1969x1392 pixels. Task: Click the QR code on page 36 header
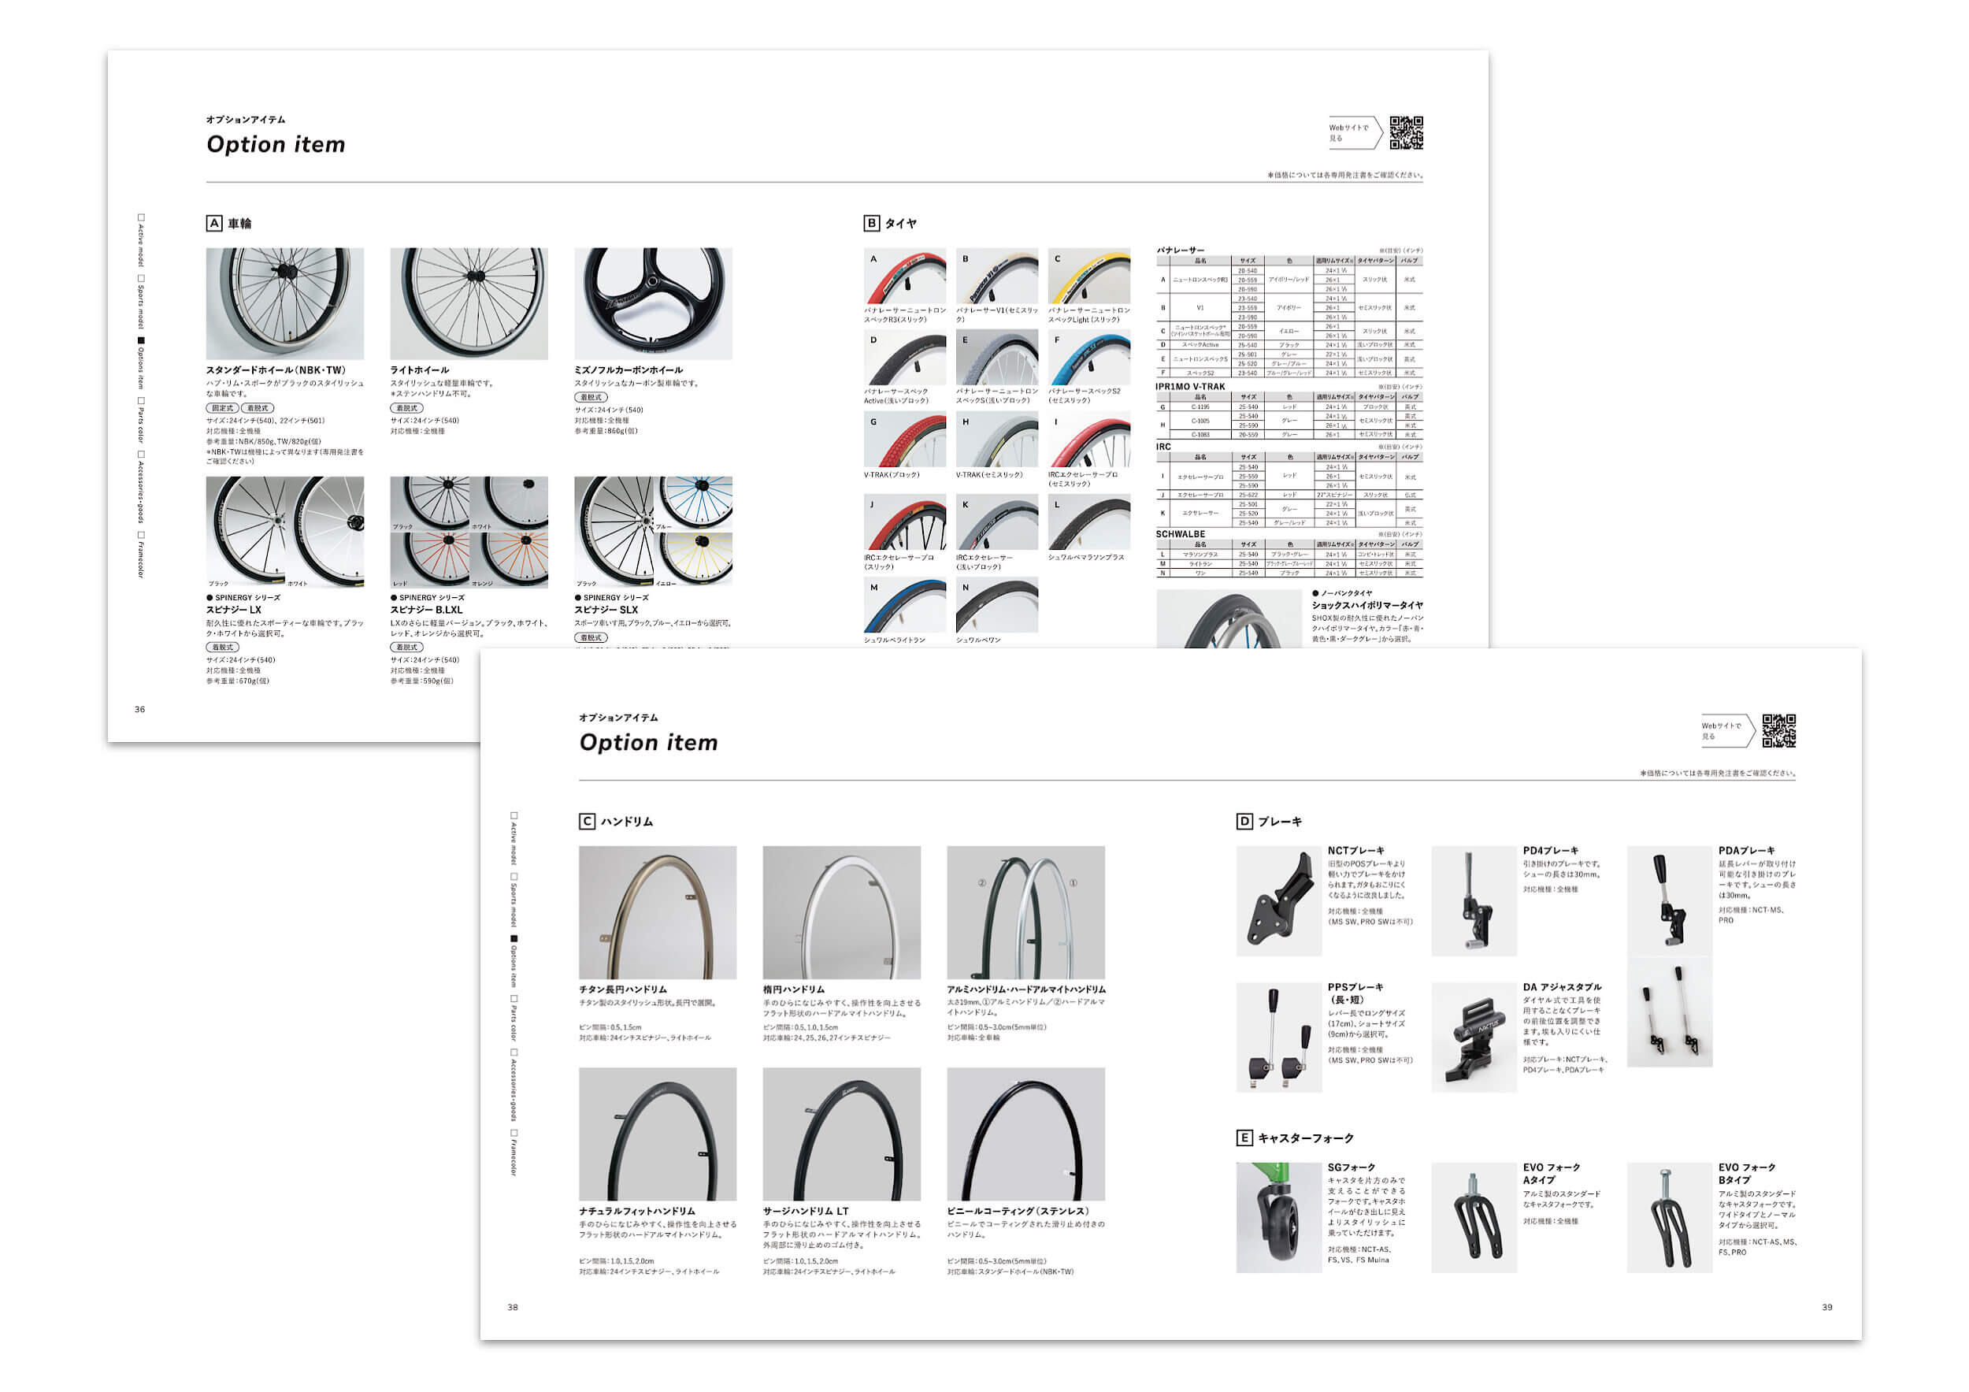(1407, 133)
